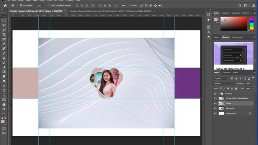The height and width of the screenshot is (145, 258).
Task: Hide the photo smart object layer
Action: coord(215,98)
